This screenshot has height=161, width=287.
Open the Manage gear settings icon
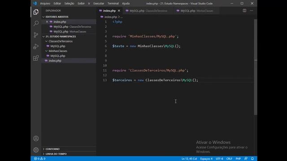click(x=36, y=150)
